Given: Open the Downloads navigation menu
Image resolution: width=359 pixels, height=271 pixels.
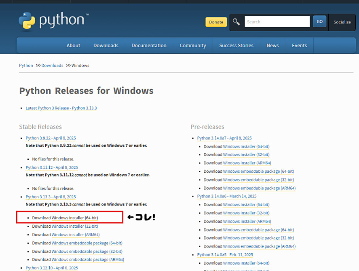Looking at the screenshot, I should pos(106,46).
